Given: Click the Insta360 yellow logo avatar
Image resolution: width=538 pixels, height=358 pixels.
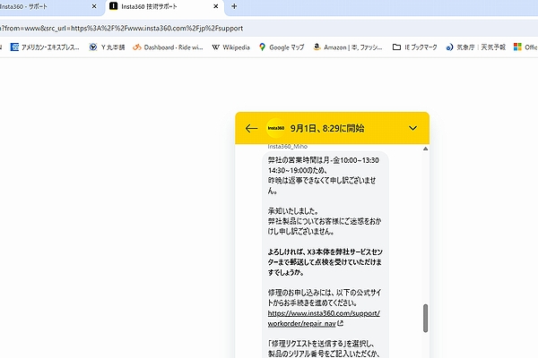Looking at the screenshot, I should pos(275,128).
